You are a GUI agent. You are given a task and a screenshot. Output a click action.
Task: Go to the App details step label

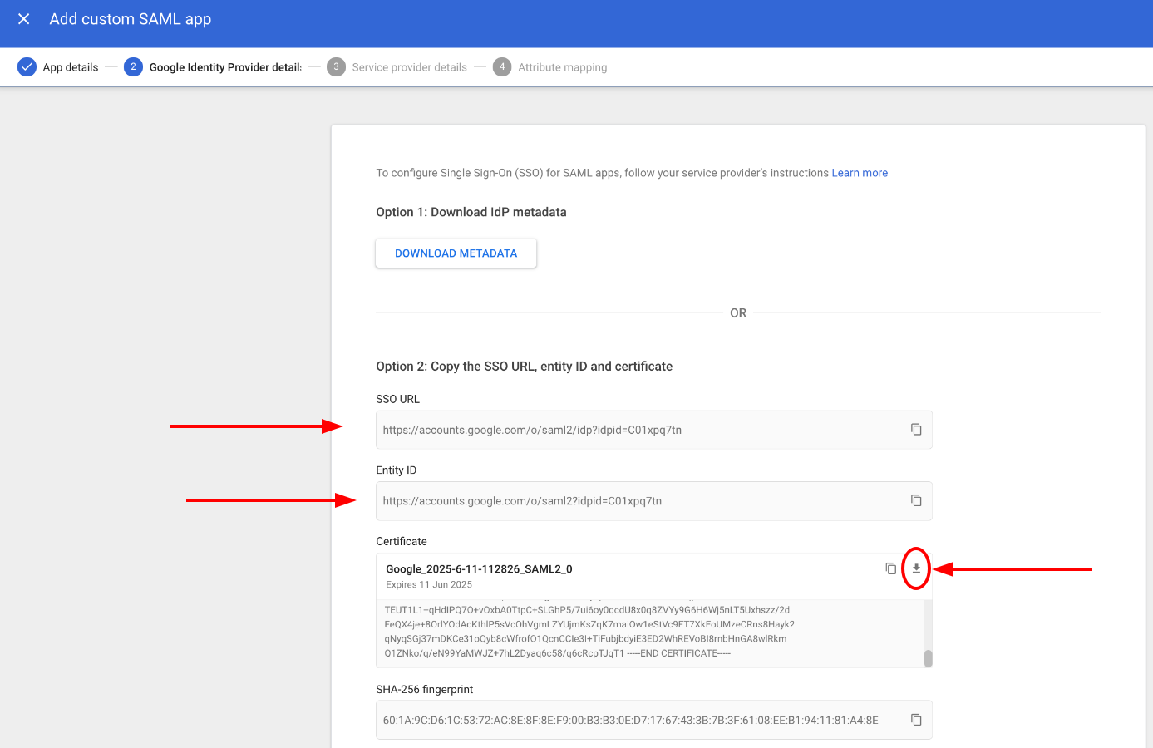tap(71, 67)
